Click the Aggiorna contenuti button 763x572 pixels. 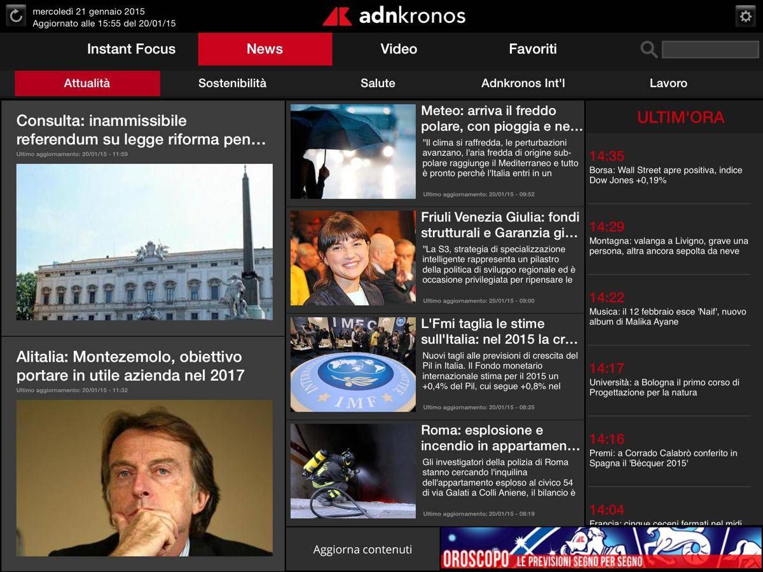pyautogui.click(x=362, y=550)
